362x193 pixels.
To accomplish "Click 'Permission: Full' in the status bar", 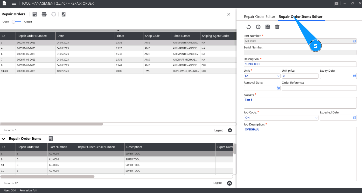I will click(28, 191).
